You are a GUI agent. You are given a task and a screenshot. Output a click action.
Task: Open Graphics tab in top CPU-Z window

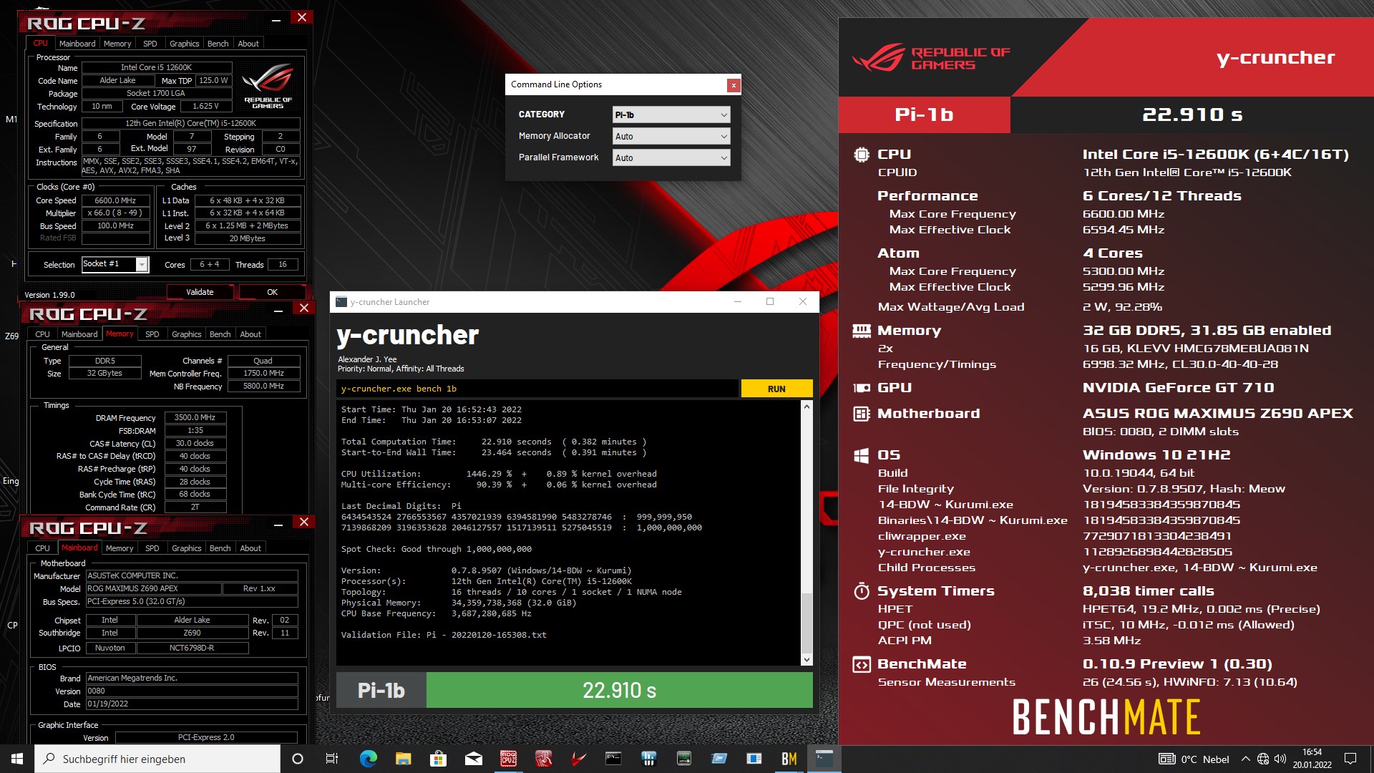(185, 44)
